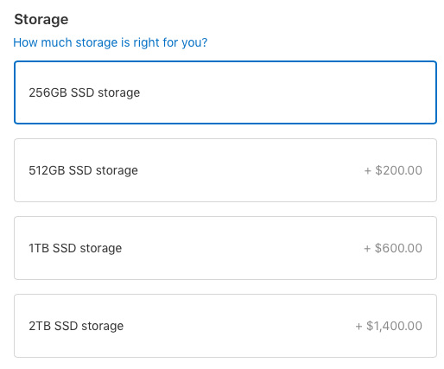Open 'How much storage is right for you?' link

pyautogui.click(x=111, y=42)
